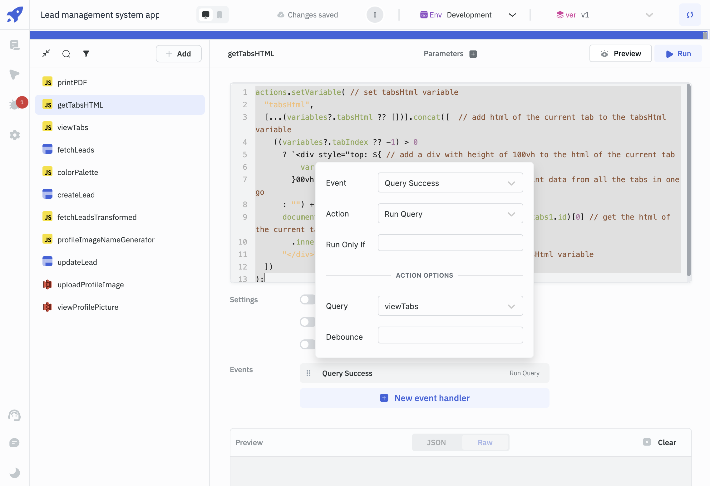Toggle the first Settings switch

click(308, 299)
